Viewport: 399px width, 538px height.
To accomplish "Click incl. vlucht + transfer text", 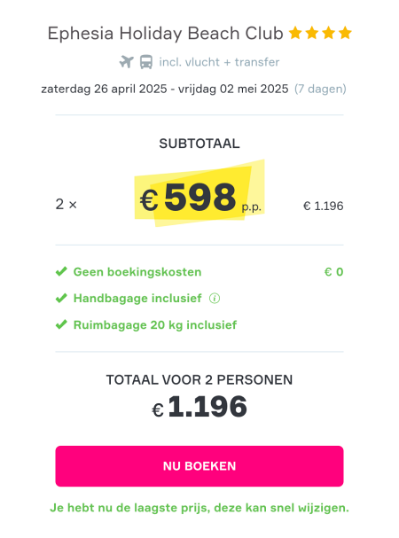I will (219, 62).
